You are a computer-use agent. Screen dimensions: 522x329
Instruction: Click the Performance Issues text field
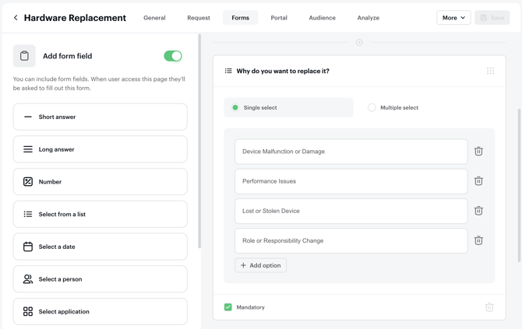pyautogui.click(x=351, y=181)
